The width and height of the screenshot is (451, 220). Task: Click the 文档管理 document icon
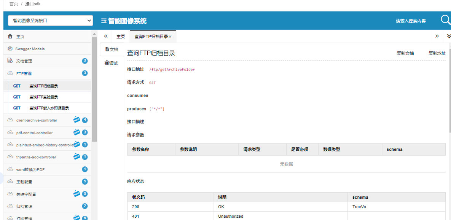click(10, 61)
